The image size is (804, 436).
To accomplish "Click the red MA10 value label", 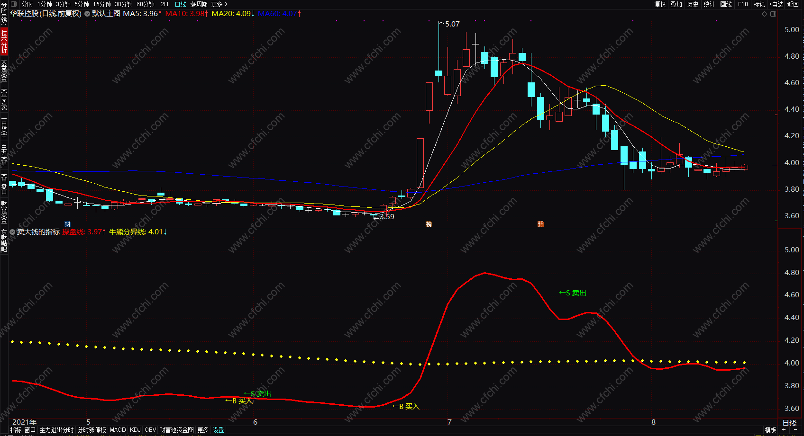I will point(187,14).
